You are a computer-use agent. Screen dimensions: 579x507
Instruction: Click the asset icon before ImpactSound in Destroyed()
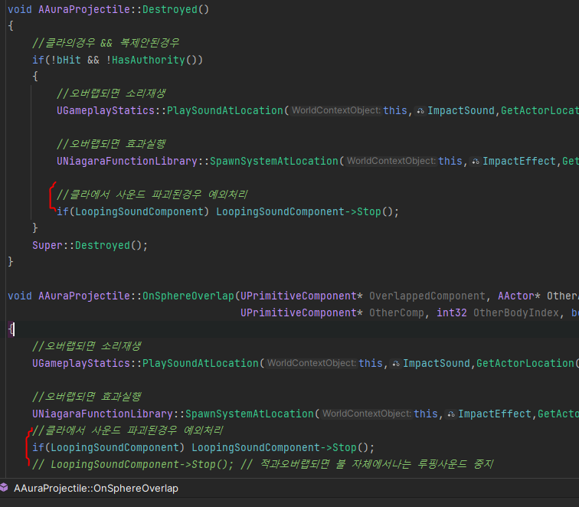coord(420,110)
